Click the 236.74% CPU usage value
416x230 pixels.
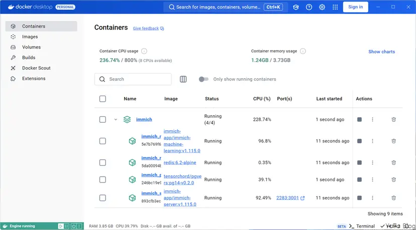[x=110, y=60]
